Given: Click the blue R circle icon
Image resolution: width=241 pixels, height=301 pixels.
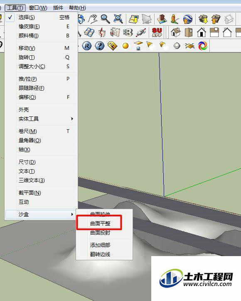Looking at the screenshot, I should point(87,46).
